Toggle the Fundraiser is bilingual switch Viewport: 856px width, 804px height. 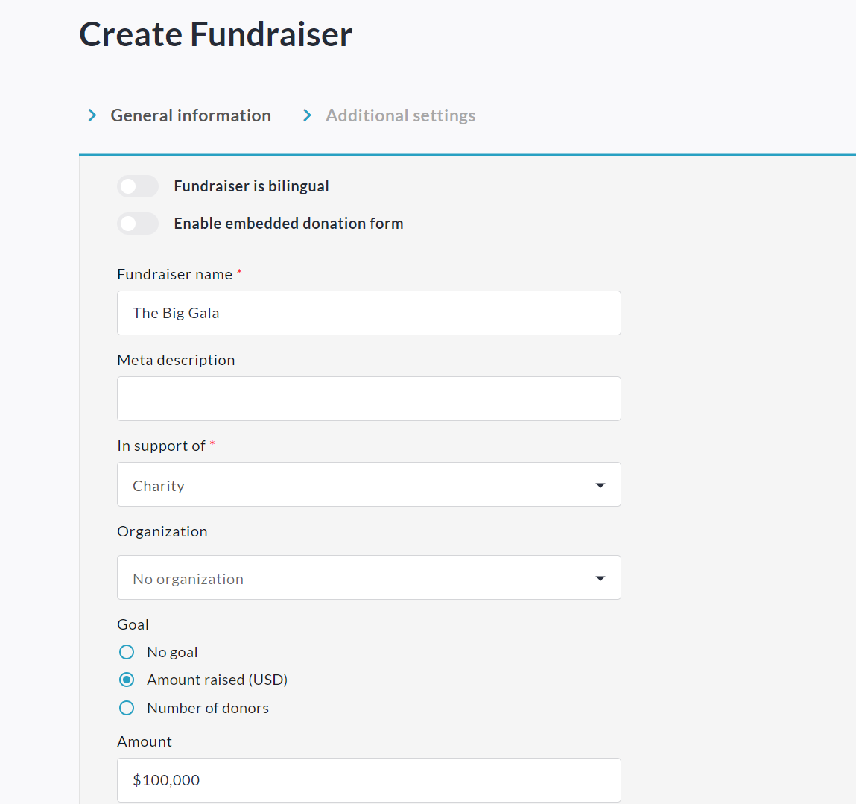(x=138, y=186)
